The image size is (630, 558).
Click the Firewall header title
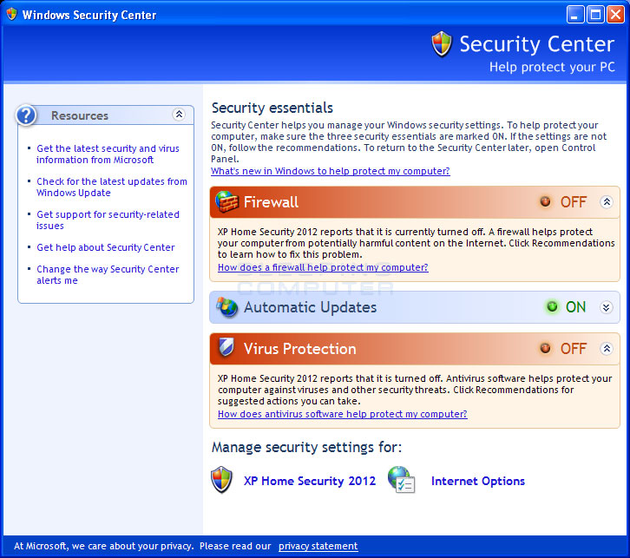tap(271, 202)
